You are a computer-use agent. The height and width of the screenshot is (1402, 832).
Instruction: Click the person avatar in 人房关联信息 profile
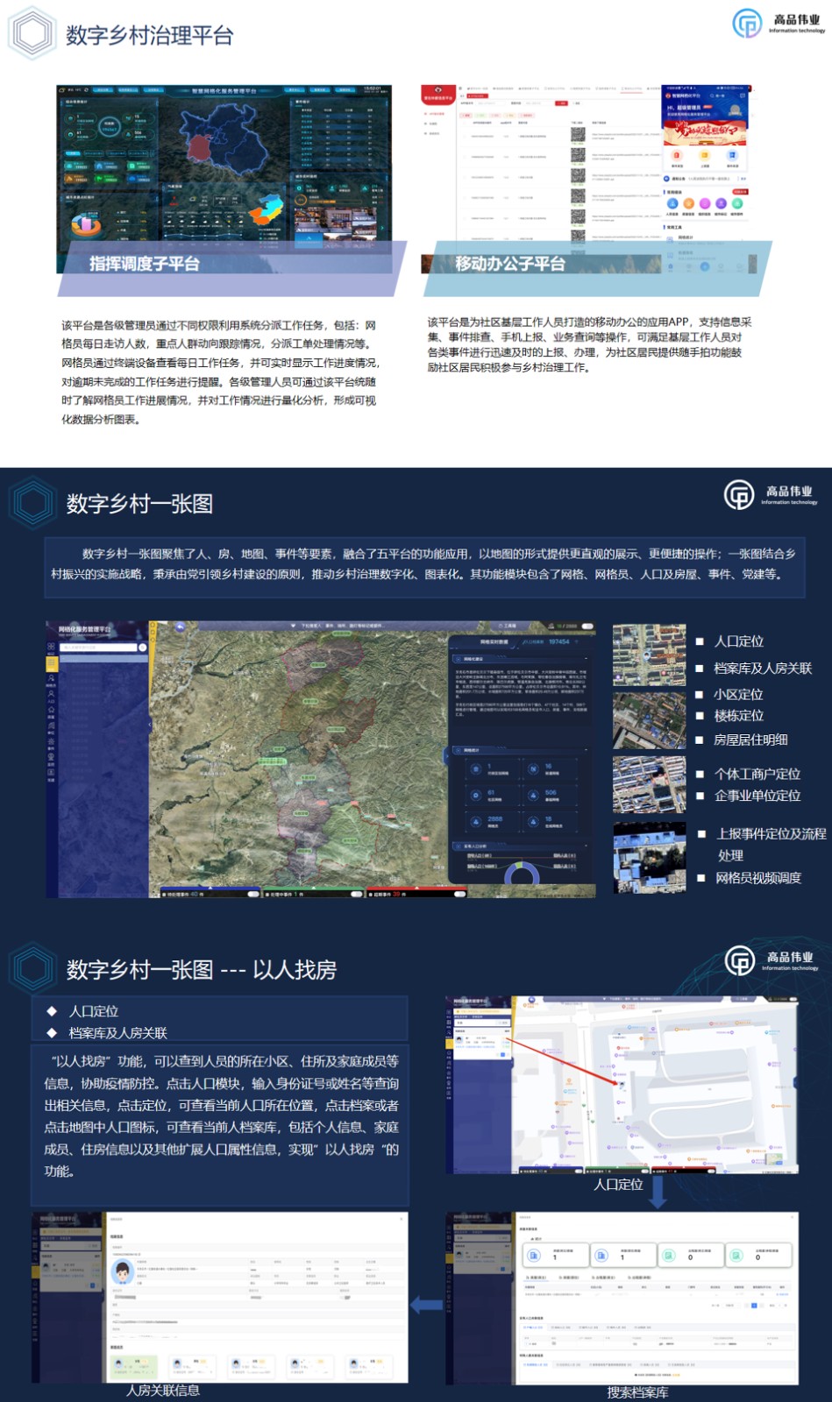122,1273
